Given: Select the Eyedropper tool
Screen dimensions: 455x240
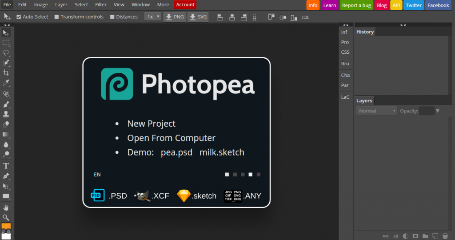Looking at the screenshot, I should click(6, 83).
